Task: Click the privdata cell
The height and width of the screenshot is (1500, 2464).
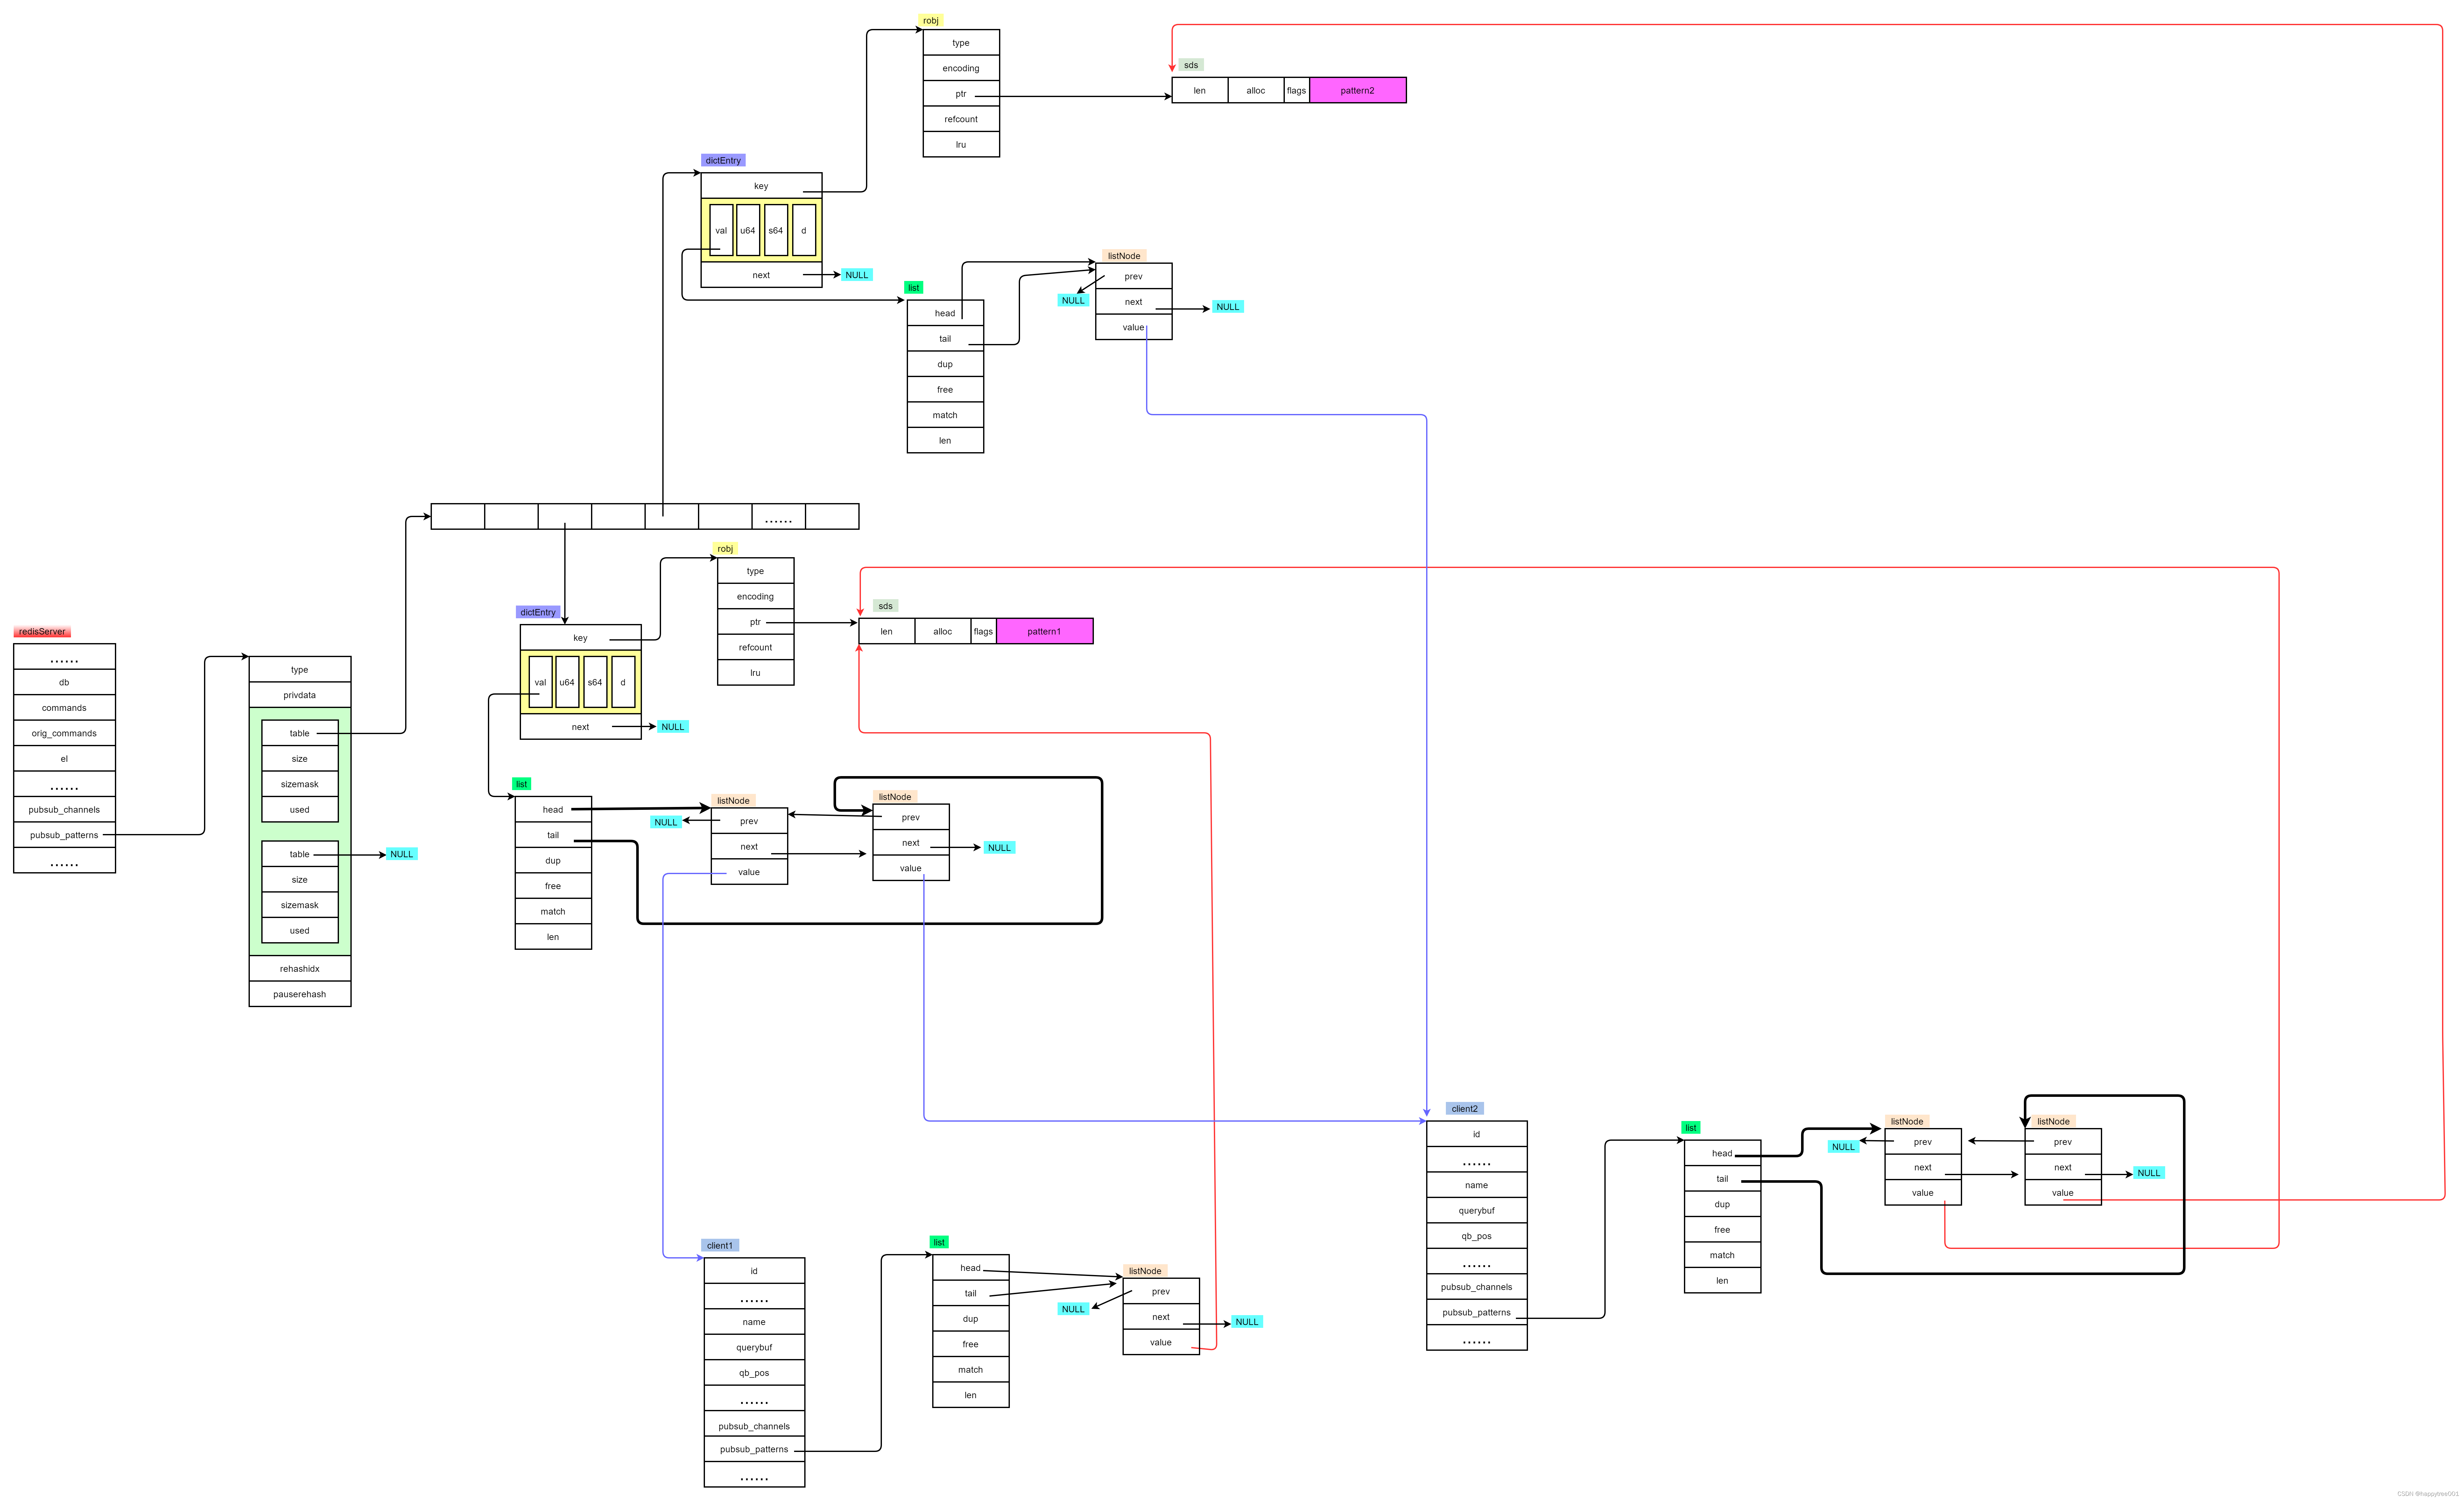Action: tap(299, 695)
